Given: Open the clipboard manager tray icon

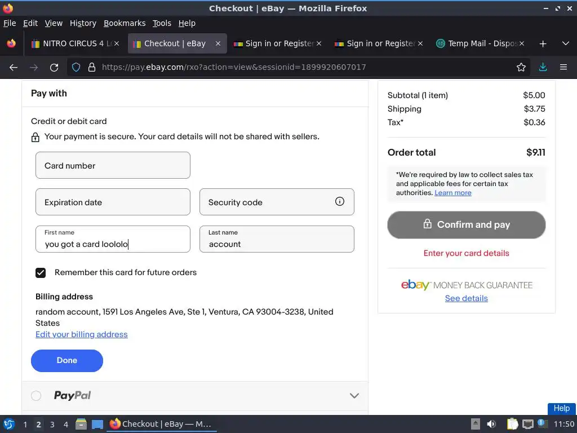Looking at the screenshot, I should tap(512, 424).
